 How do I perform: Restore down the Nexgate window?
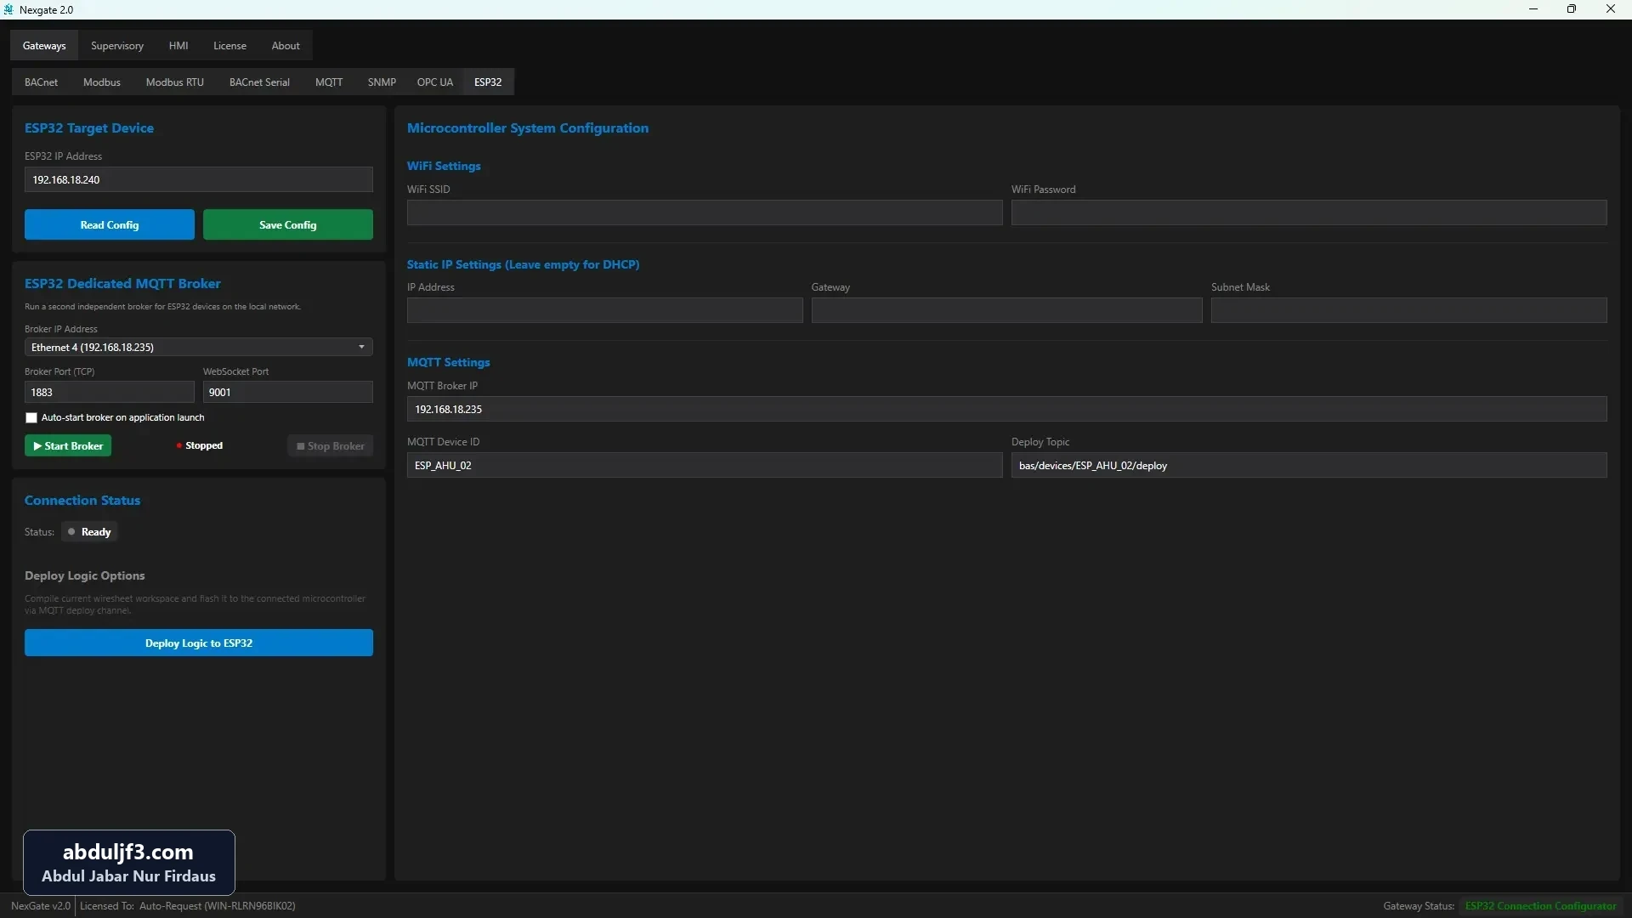[1572, 9]
